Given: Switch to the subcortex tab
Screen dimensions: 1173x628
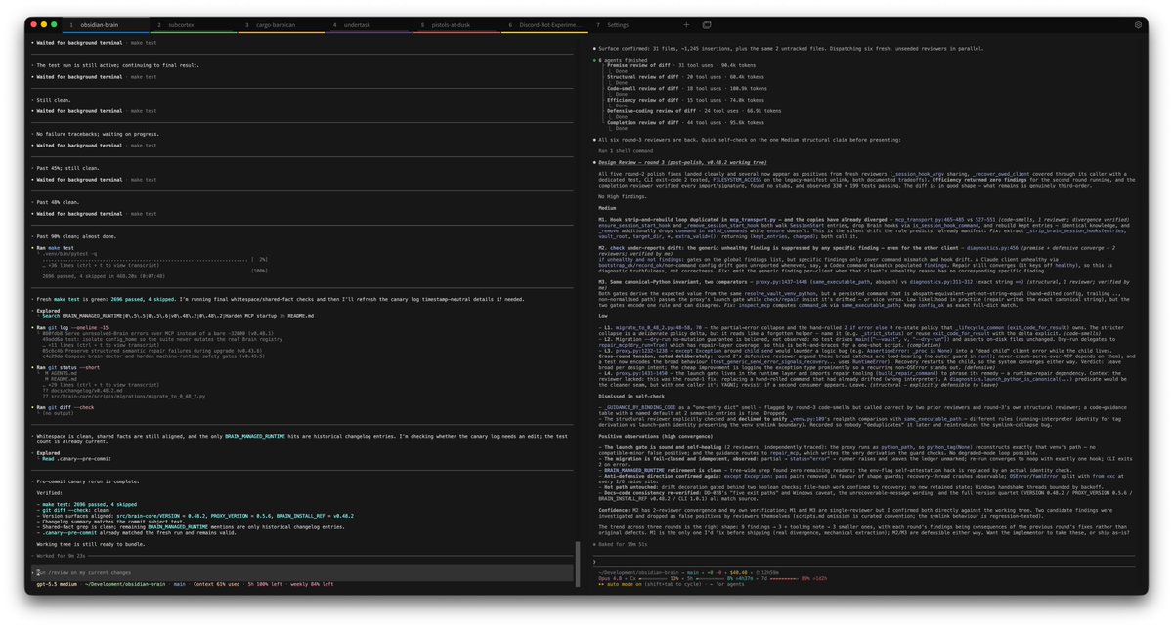Looking at the screenshot, I should coord(195,24).
